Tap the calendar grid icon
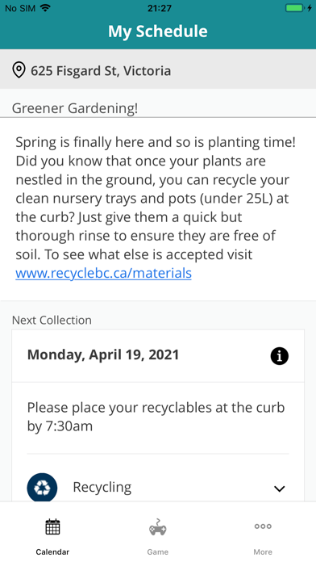316x562 pixels. (52, 526)
